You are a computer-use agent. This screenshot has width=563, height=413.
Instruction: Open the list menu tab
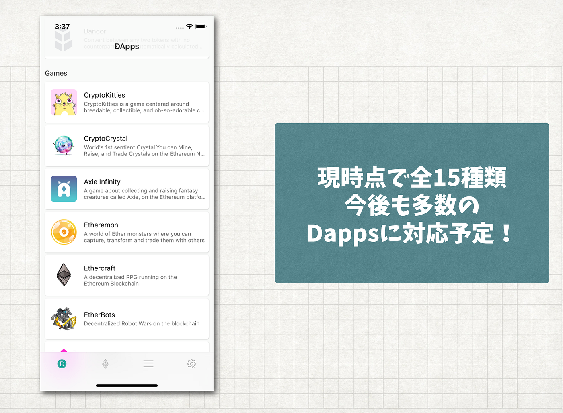point(148,364)
